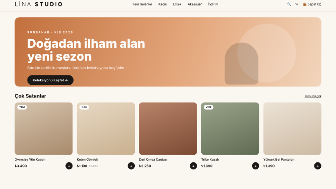Open the Erkek category
The width and height of the screenshot is (336, 189).
[x=177, y=4]
